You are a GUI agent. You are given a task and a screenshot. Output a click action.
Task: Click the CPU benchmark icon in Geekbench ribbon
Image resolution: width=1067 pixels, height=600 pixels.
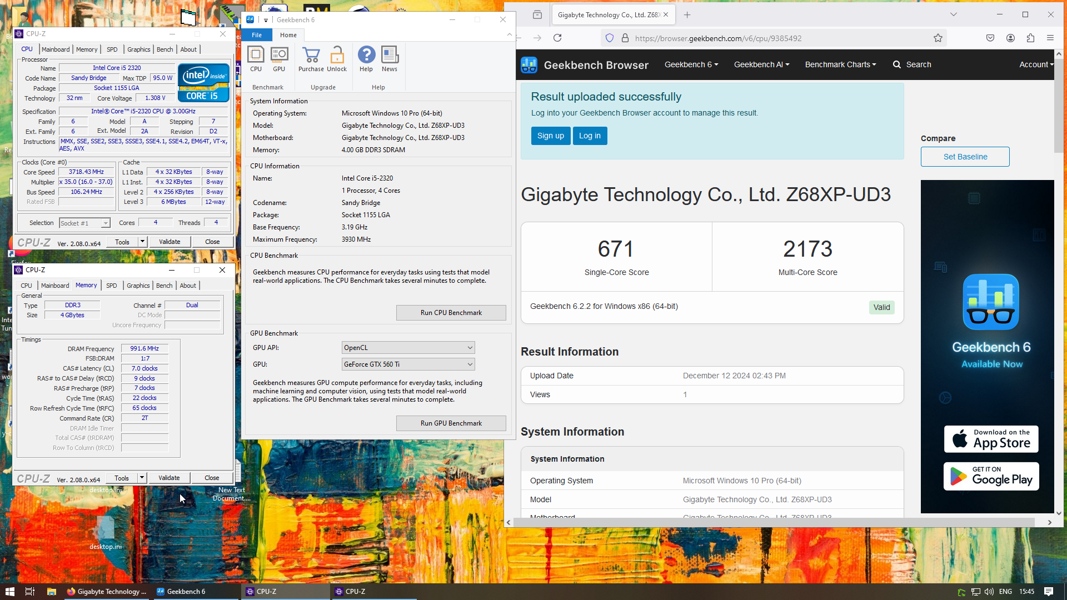pos(256,59)
